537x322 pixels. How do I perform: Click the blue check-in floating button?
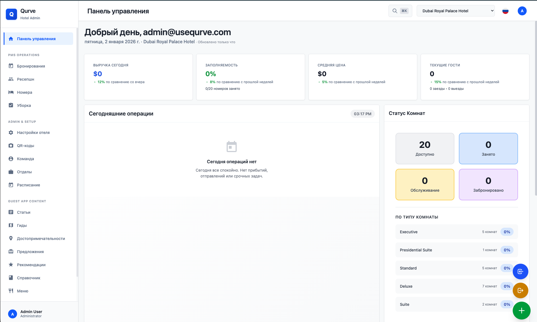[520, 271]
